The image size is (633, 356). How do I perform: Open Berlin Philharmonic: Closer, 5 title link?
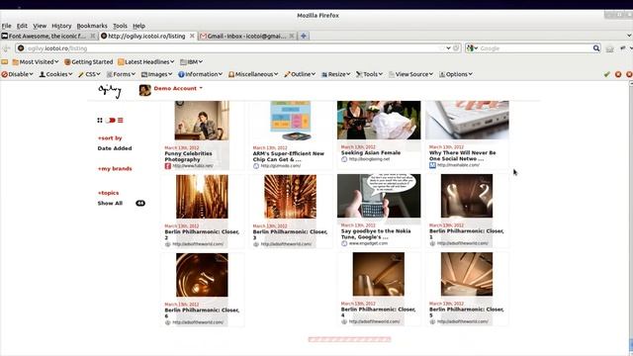[x=466, y=312]
